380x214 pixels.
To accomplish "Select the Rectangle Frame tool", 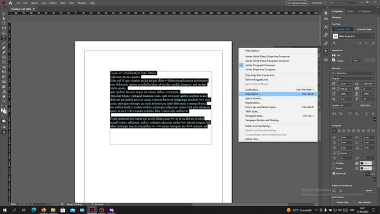I will 4,58.
